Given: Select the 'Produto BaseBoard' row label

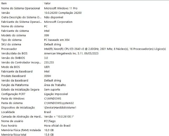Looking at the screenshot, I should 13,76.
